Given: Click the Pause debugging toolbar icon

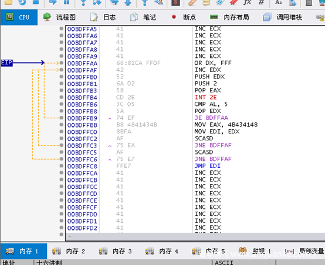Looking at the screenshot, I should (x=66, y=2).
